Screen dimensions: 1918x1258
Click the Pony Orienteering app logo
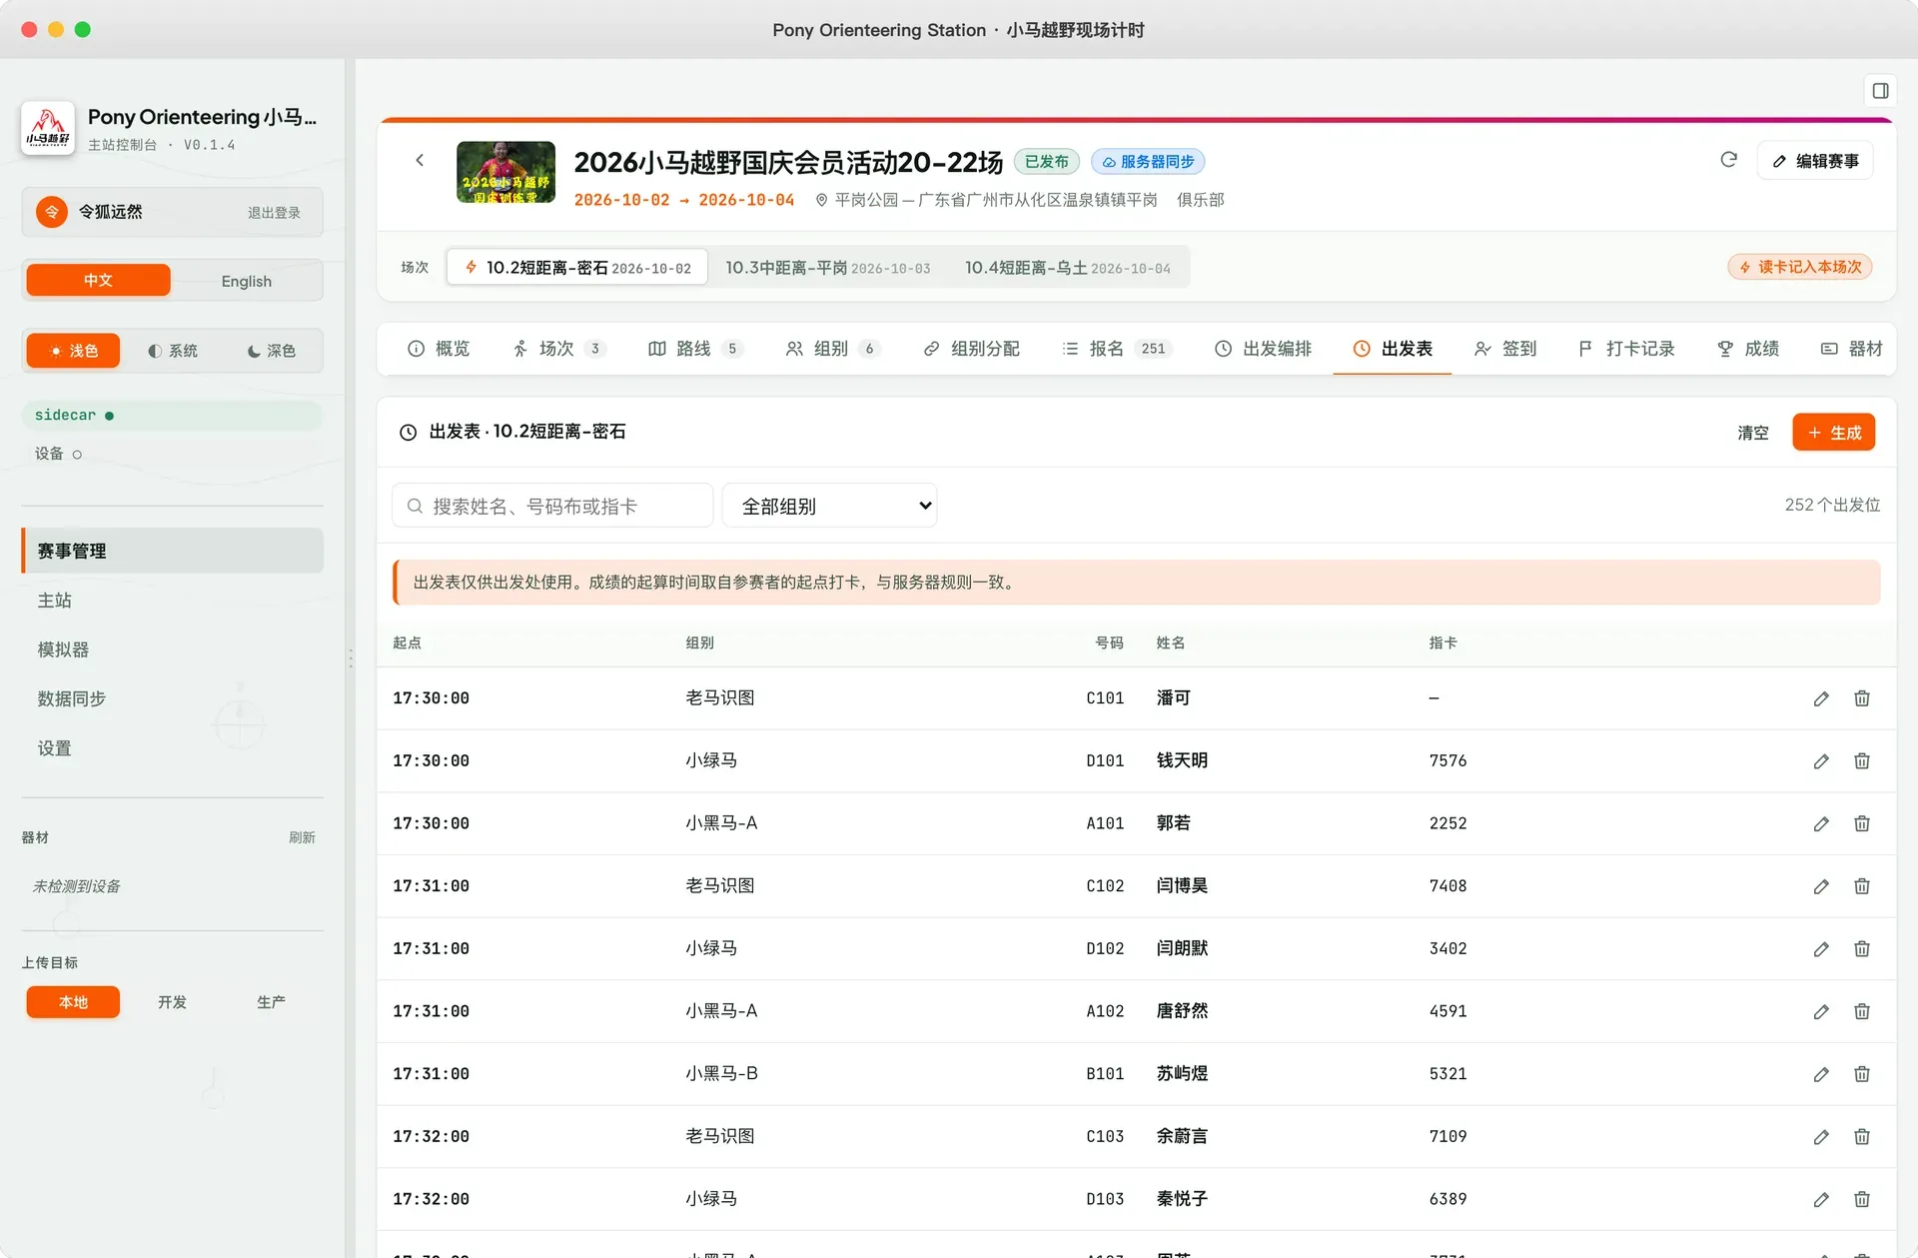point(48,128)
